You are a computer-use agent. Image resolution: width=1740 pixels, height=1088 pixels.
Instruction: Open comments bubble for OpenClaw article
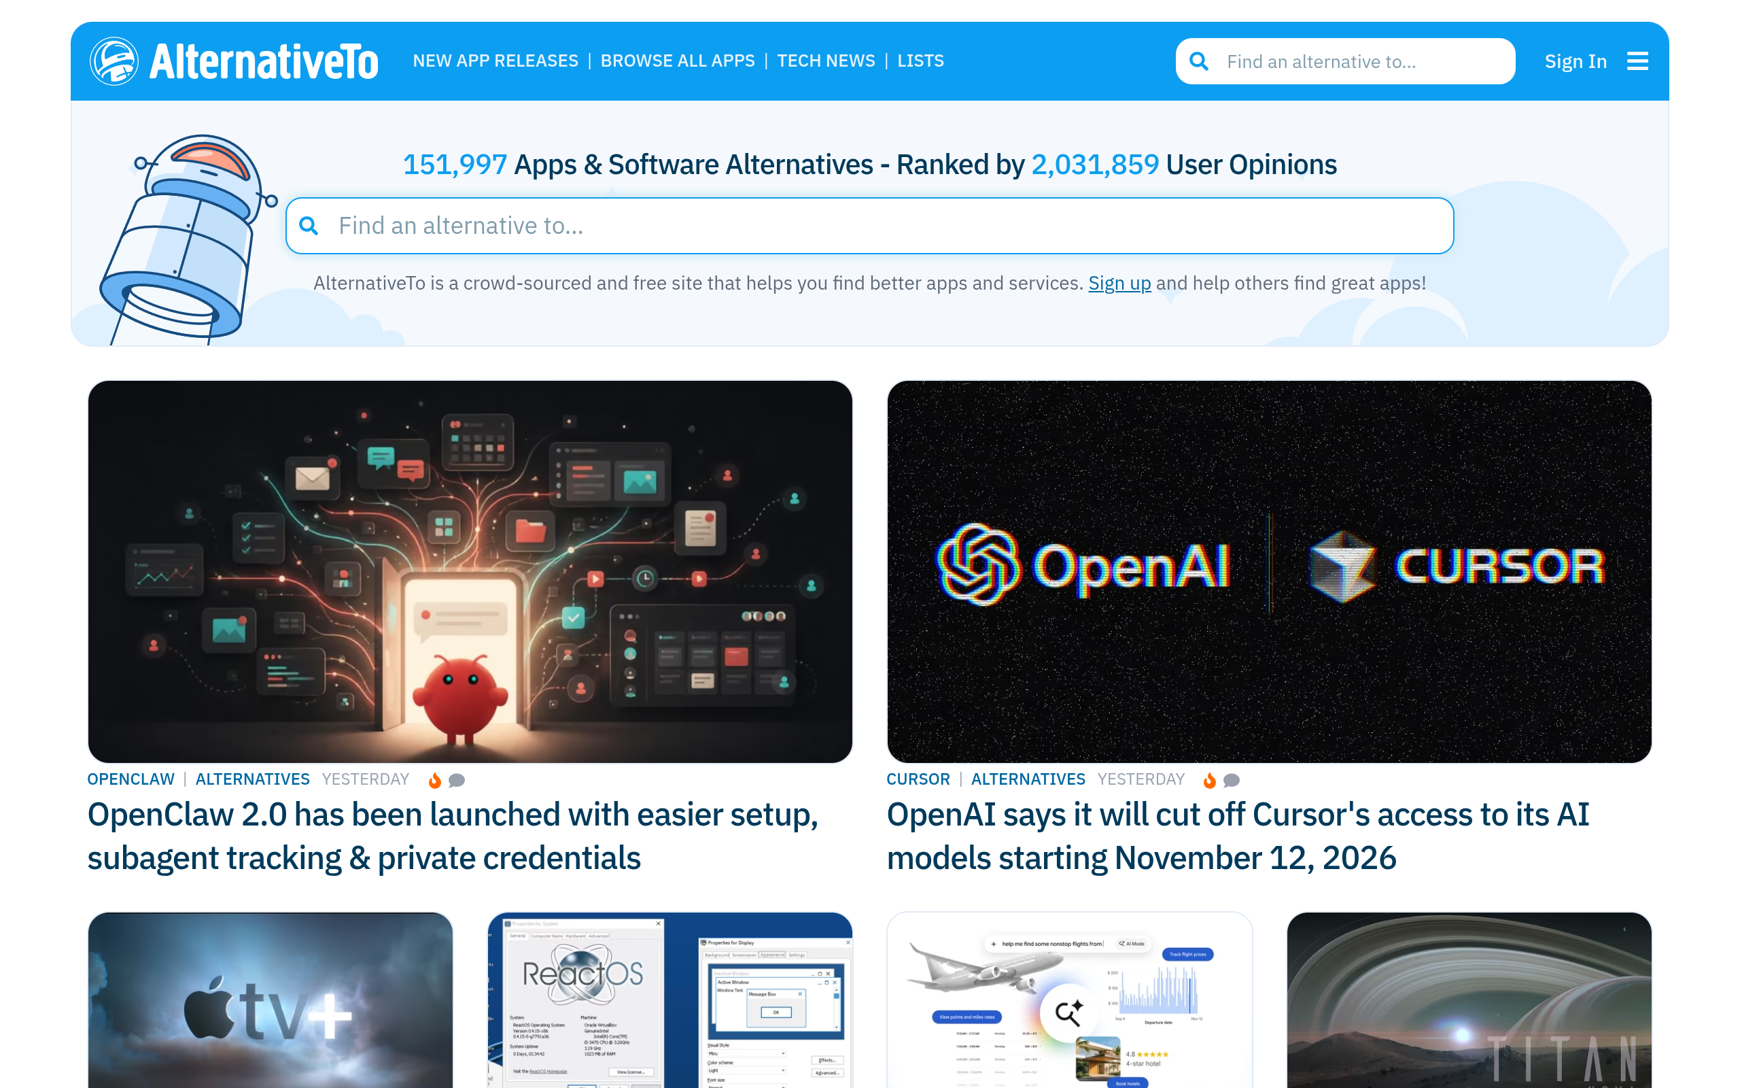457,780
